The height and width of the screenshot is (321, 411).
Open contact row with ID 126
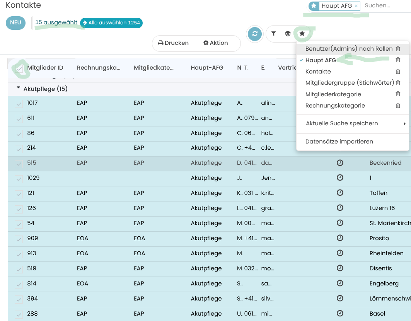click(209, 208)
